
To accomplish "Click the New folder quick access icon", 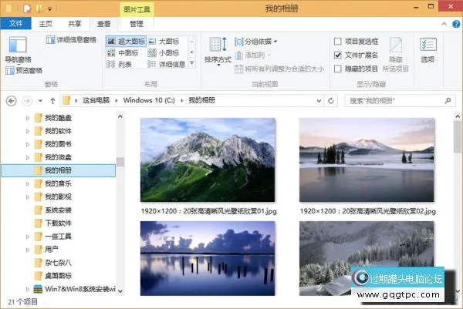I will 39,8.
